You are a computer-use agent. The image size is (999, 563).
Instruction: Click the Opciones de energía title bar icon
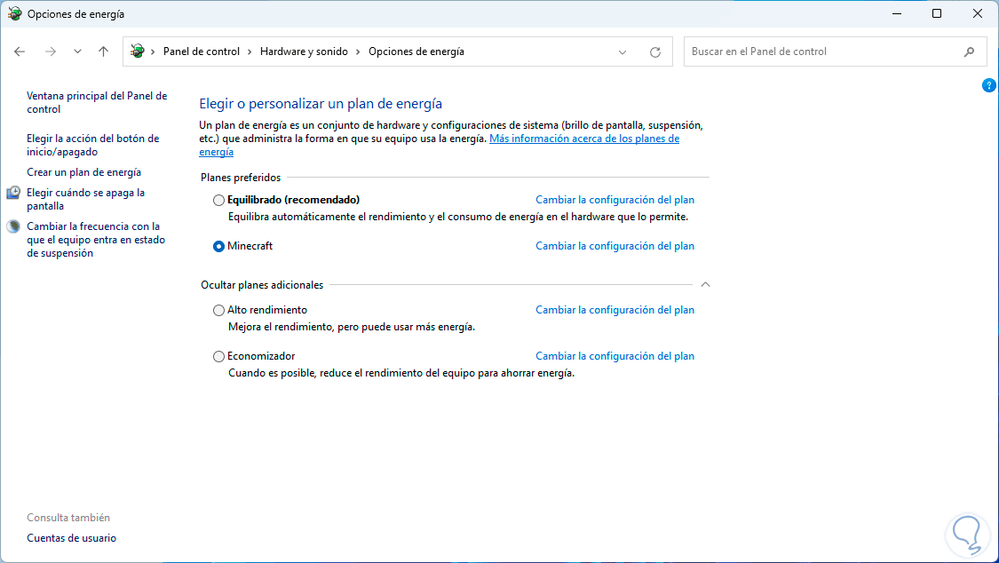coord(14,13)
